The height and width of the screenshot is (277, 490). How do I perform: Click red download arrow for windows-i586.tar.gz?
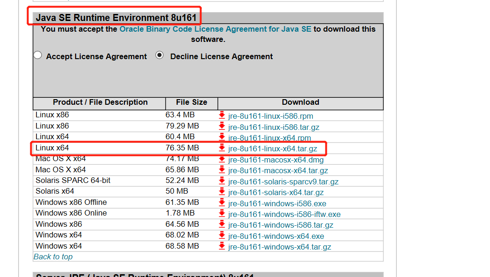point(222,224)
